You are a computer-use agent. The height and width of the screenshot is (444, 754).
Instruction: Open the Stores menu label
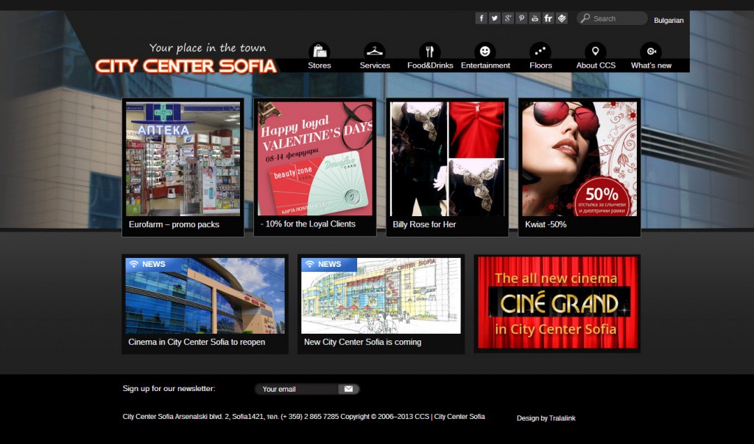pos(320,65)
